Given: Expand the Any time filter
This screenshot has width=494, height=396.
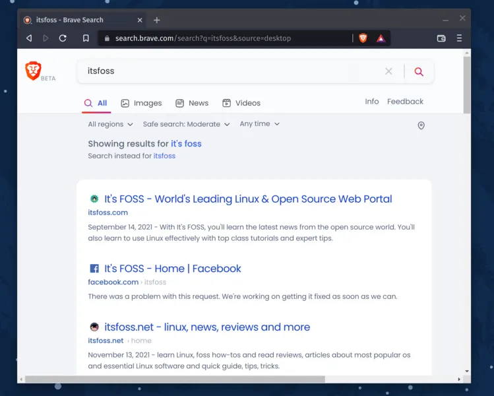Looking at the screenshot, I should tap(259, 124).
